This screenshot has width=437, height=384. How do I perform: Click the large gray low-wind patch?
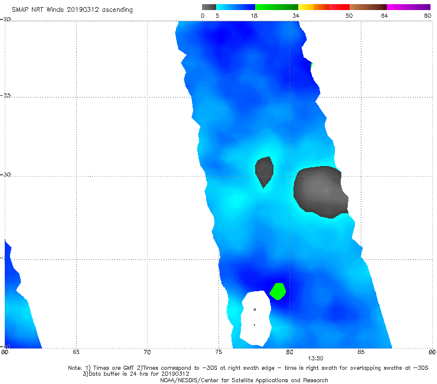coord(321,192)
